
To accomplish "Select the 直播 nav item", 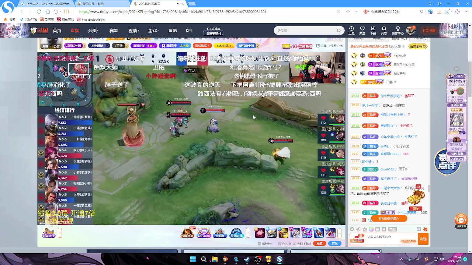I will [x=74, y=31].
